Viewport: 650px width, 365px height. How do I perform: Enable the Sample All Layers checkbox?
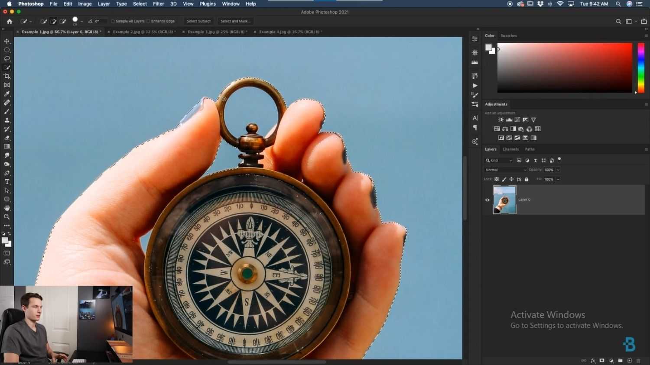(x=112, y=21)
